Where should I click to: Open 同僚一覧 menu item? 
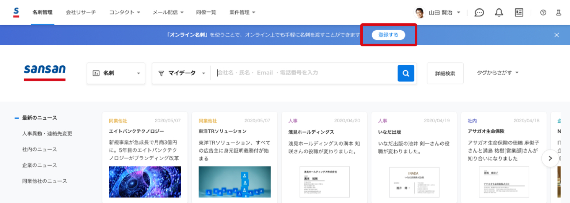[x=206, y=12]
